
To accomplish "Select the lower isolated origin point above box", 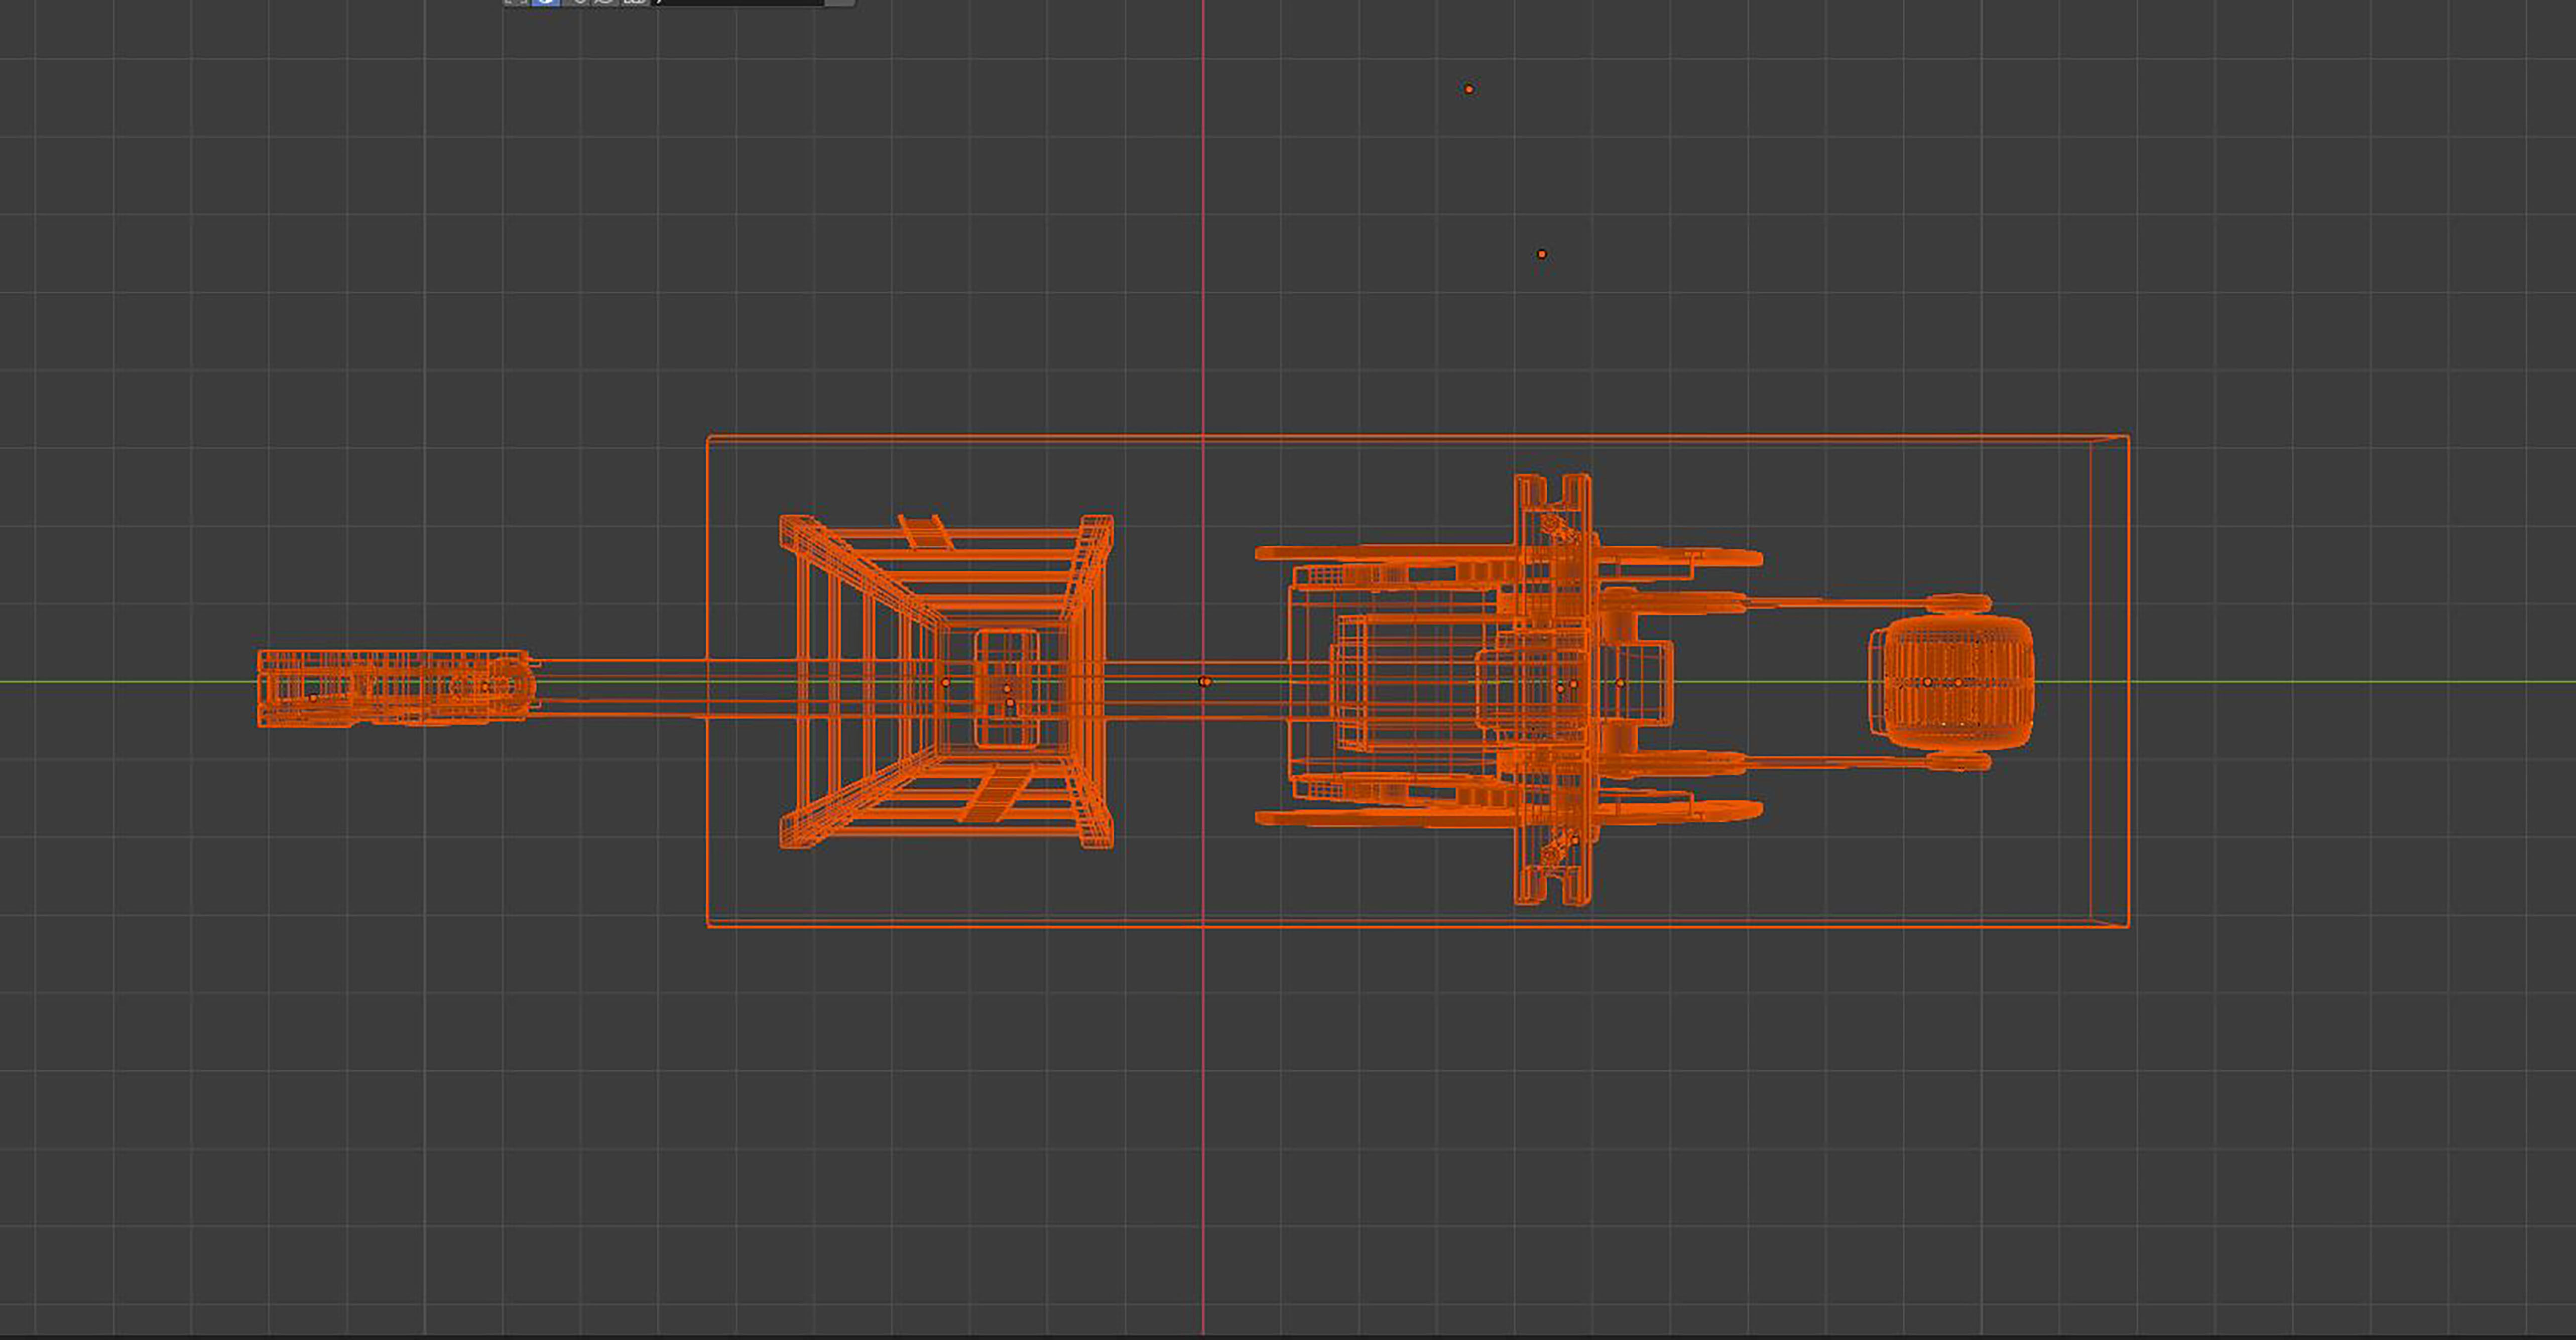I will [x=1541, y=254].
